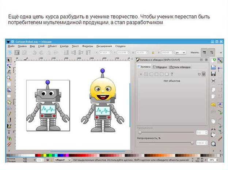Click the Unknown paint question button
The width and height of the screenshot is (228, 170).
tap(172, 74)
